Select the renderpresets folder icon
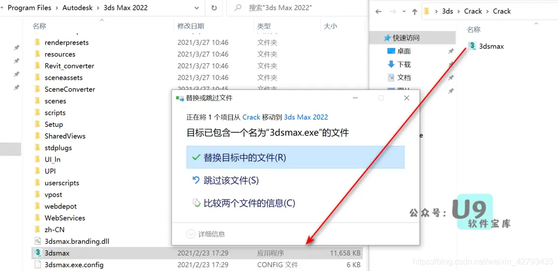The width and height of the screenshot is (558, 271). (37, 42)
